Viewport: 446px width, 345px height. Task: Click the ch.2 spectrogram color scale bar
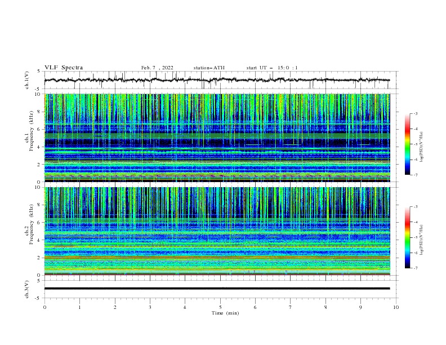tap(407, 237)
